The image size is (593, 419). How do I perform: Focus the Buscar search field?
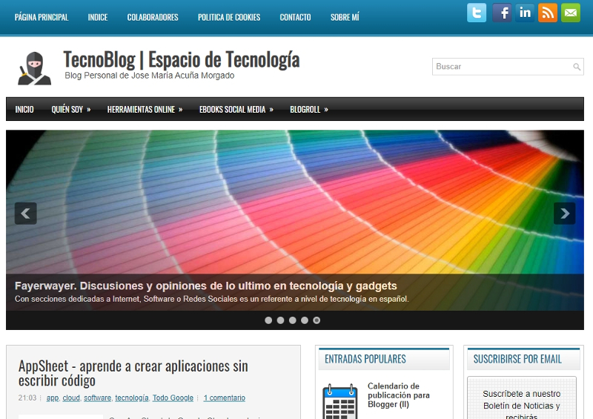[x=508, y=67]
